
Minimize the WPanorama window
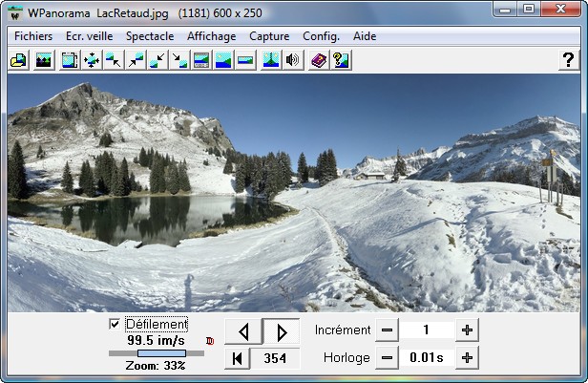point(505,9)
